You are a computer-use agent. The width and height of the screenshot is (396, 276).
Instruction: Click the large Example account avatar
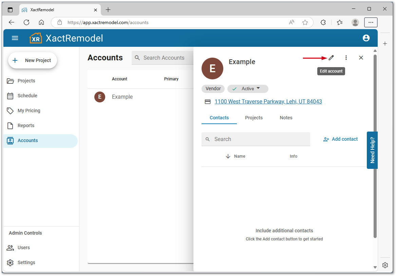tap(212, 68)
